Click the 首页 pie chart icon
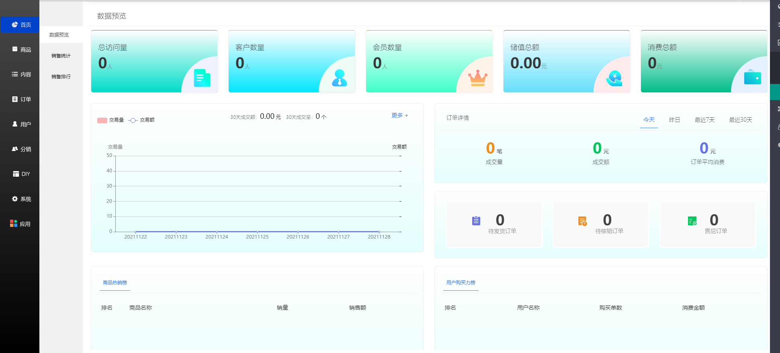Viewport: 780px width, 353px height. [15, 24]
